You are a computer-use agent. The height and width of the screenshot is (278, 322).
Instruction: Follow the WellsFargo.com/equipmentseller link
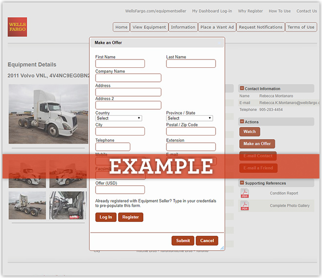click(x=156, y=11)
